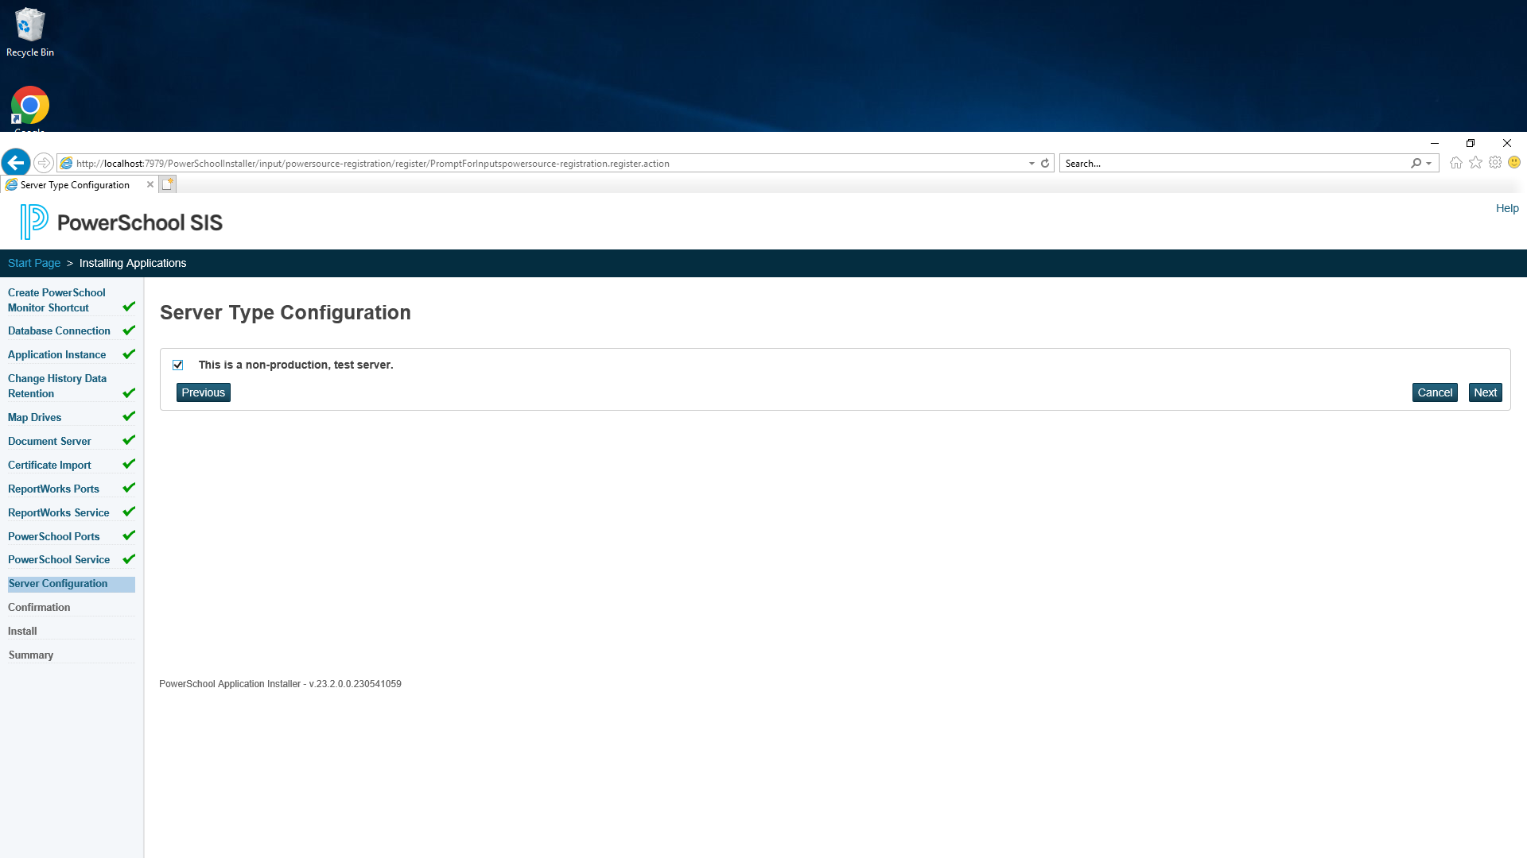Close the Server Type Configuration tab
The width and height of the screenshot is (1527, 858).
tap(150, 184)
